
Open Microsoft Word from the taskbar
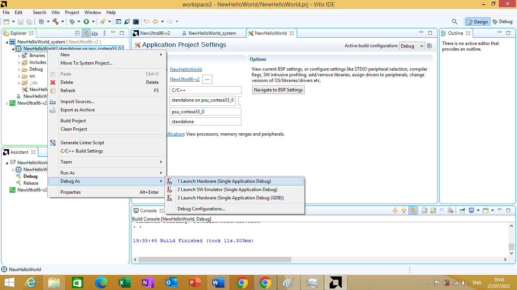click(x=218, y=282)
